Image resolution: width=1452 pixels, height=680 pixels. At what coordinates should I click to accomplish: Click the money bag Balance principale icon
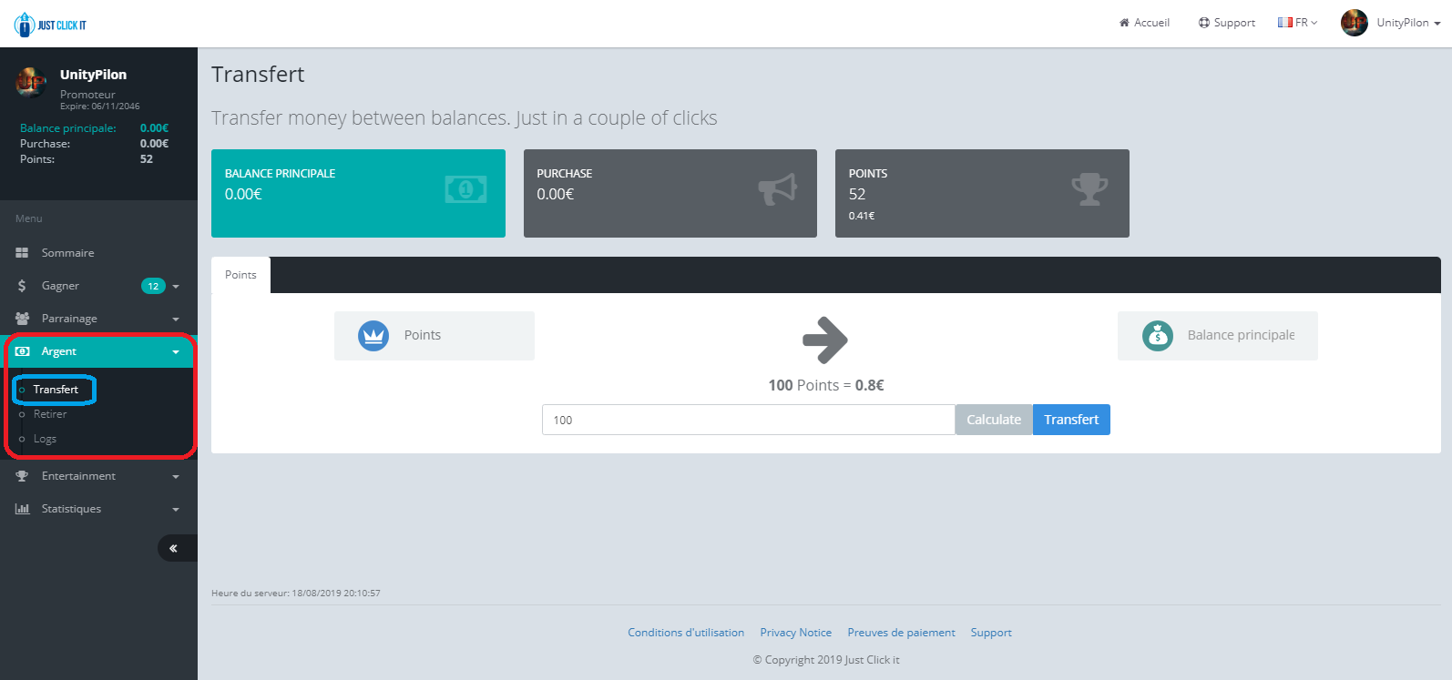1157,336
